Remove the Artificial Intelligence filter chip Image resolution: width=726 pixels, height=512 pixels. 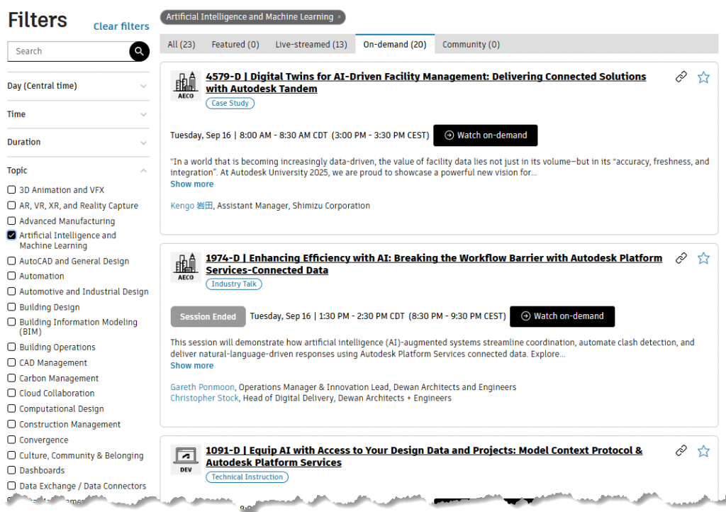click(339, 17)
